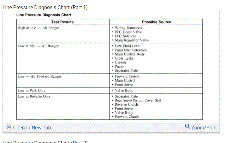
Task: Click the Zoom/Print magnifier icon
Action: click(x=187, y=127)
